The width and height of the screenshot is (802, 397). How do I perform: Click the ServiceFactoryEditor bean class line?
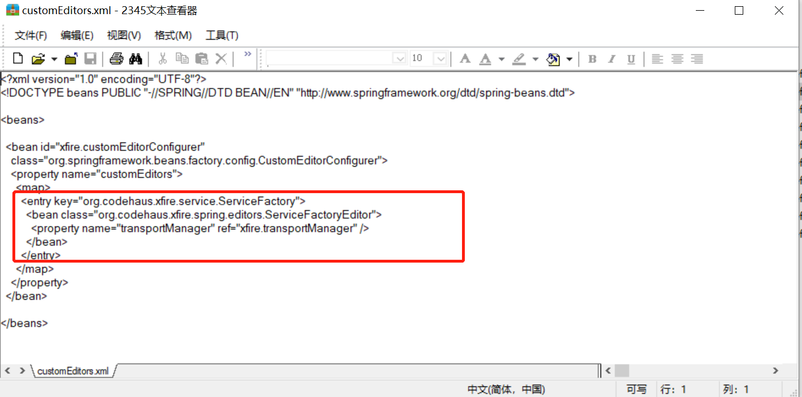[x=204, y=215]
